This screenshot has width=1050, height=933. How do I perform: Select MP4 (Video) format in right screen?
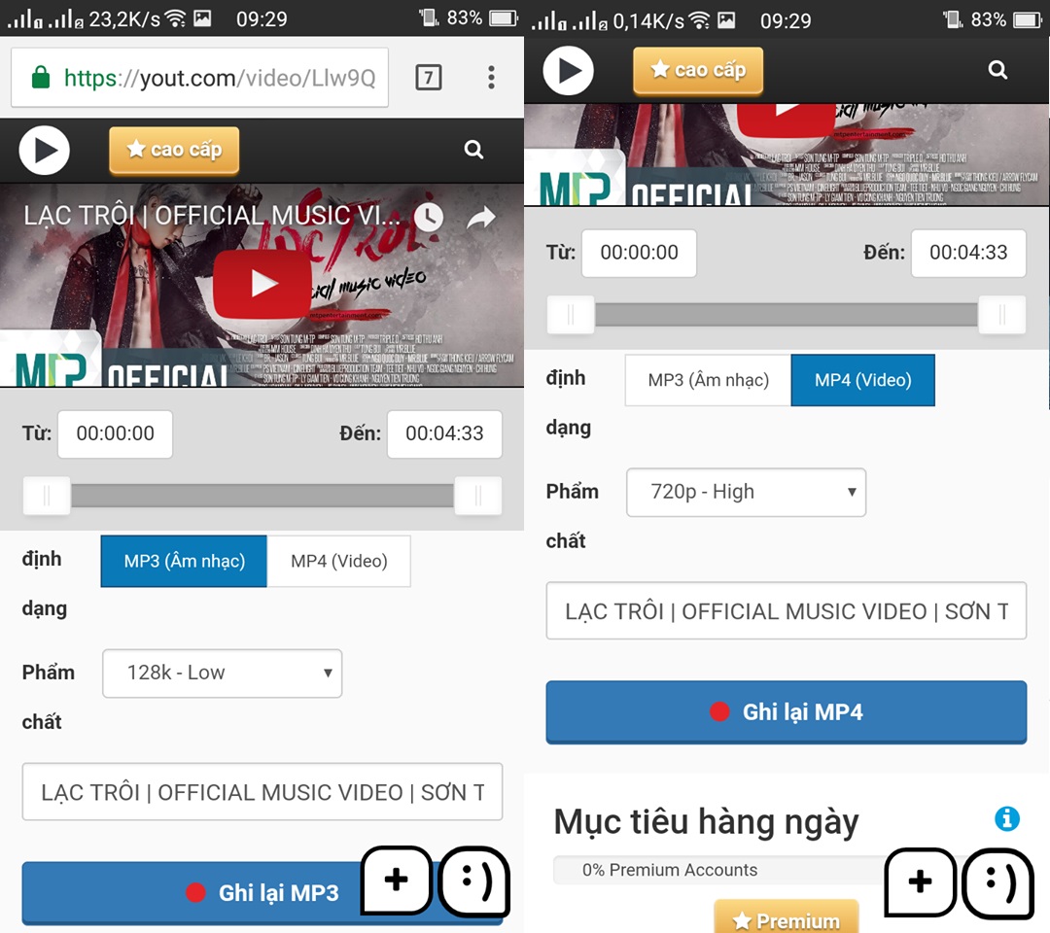pos(863,380)
